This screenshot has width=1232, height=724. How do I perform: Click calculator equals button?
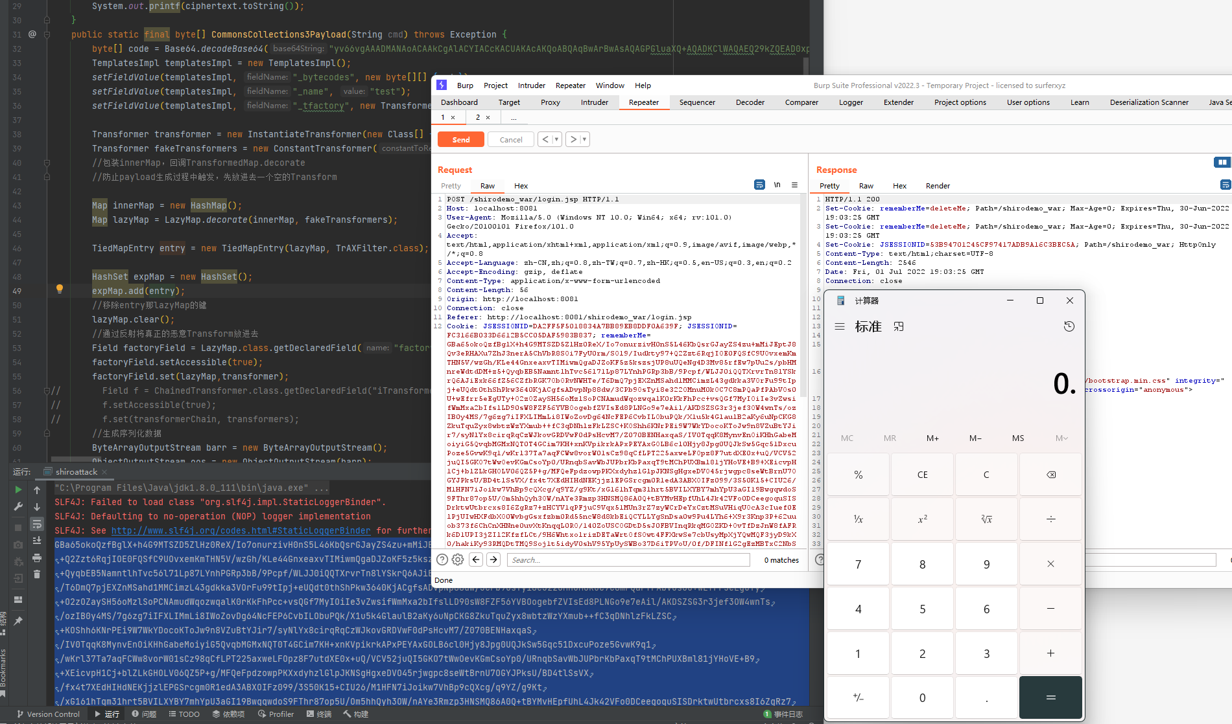click(x=1050, y=697)
